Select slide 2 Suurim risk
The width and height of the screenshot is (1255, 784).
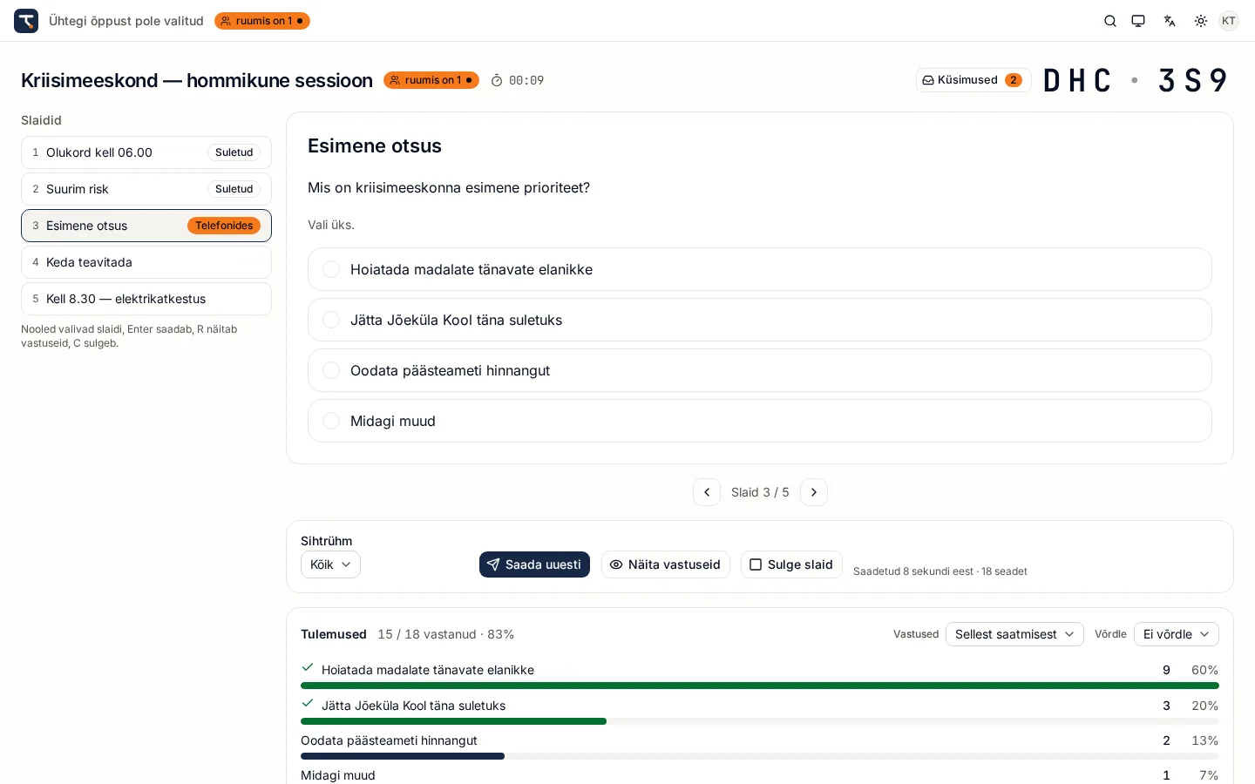tap(146, 189)
